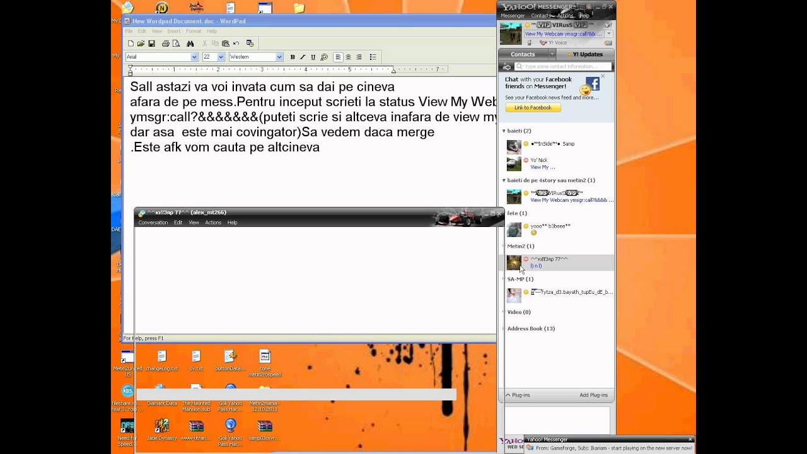Click the rutf3ap 77 contact avatar
This screenshot has height=454, width=807.
[x=514, y=262]
